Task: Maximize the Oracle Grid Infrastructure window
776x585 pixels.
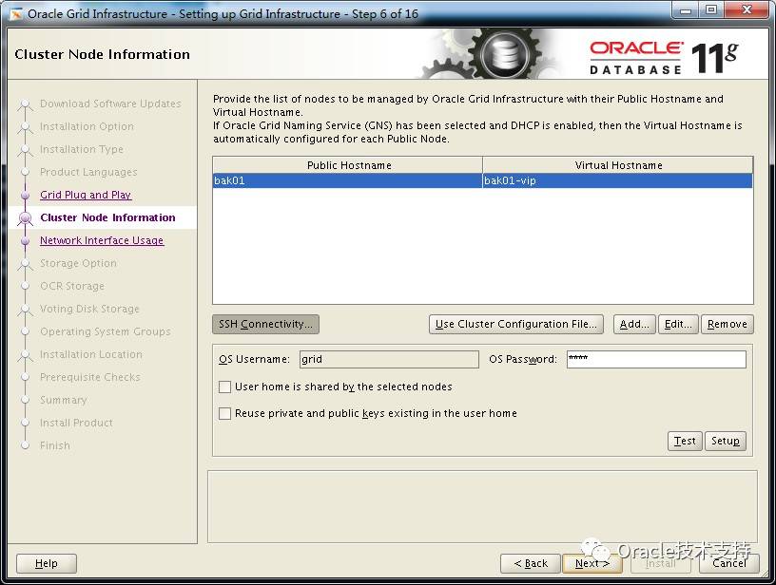Action: [711, 9]
